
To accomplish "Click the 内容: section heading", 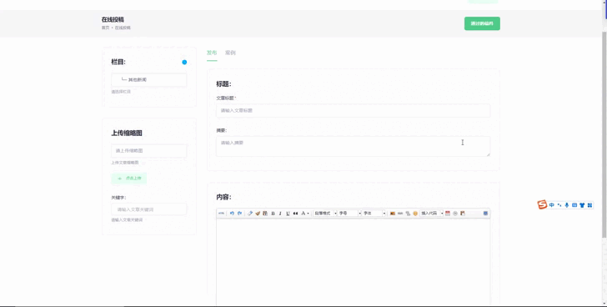I will 223,197.
